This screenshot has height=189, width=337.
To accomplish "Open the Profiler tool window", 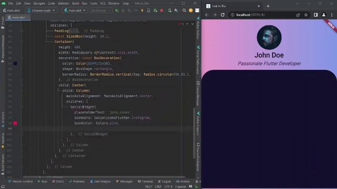I will (x=183, y=182).
